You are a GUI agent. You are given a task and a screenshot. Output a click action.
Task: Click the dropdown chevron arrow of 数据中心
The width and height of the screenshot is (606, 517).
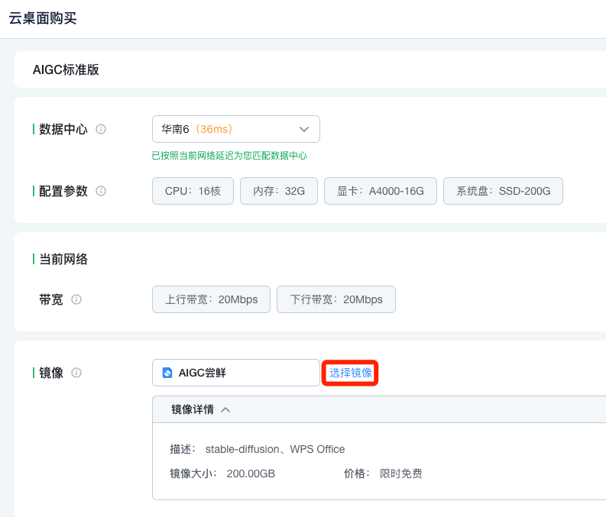[304, 129]
